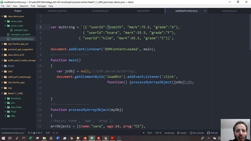The height and width of the screenshot is (141, 251).
Task: Click the GitHub icon in status bar
Action: (208, 133)
